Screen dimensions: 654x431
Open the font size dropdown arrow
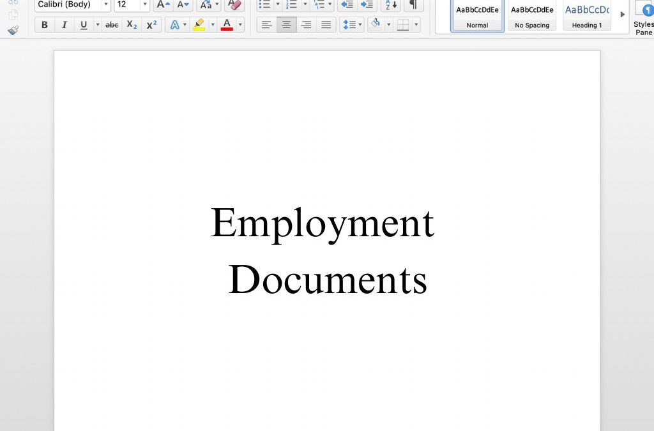coord(145,4)
